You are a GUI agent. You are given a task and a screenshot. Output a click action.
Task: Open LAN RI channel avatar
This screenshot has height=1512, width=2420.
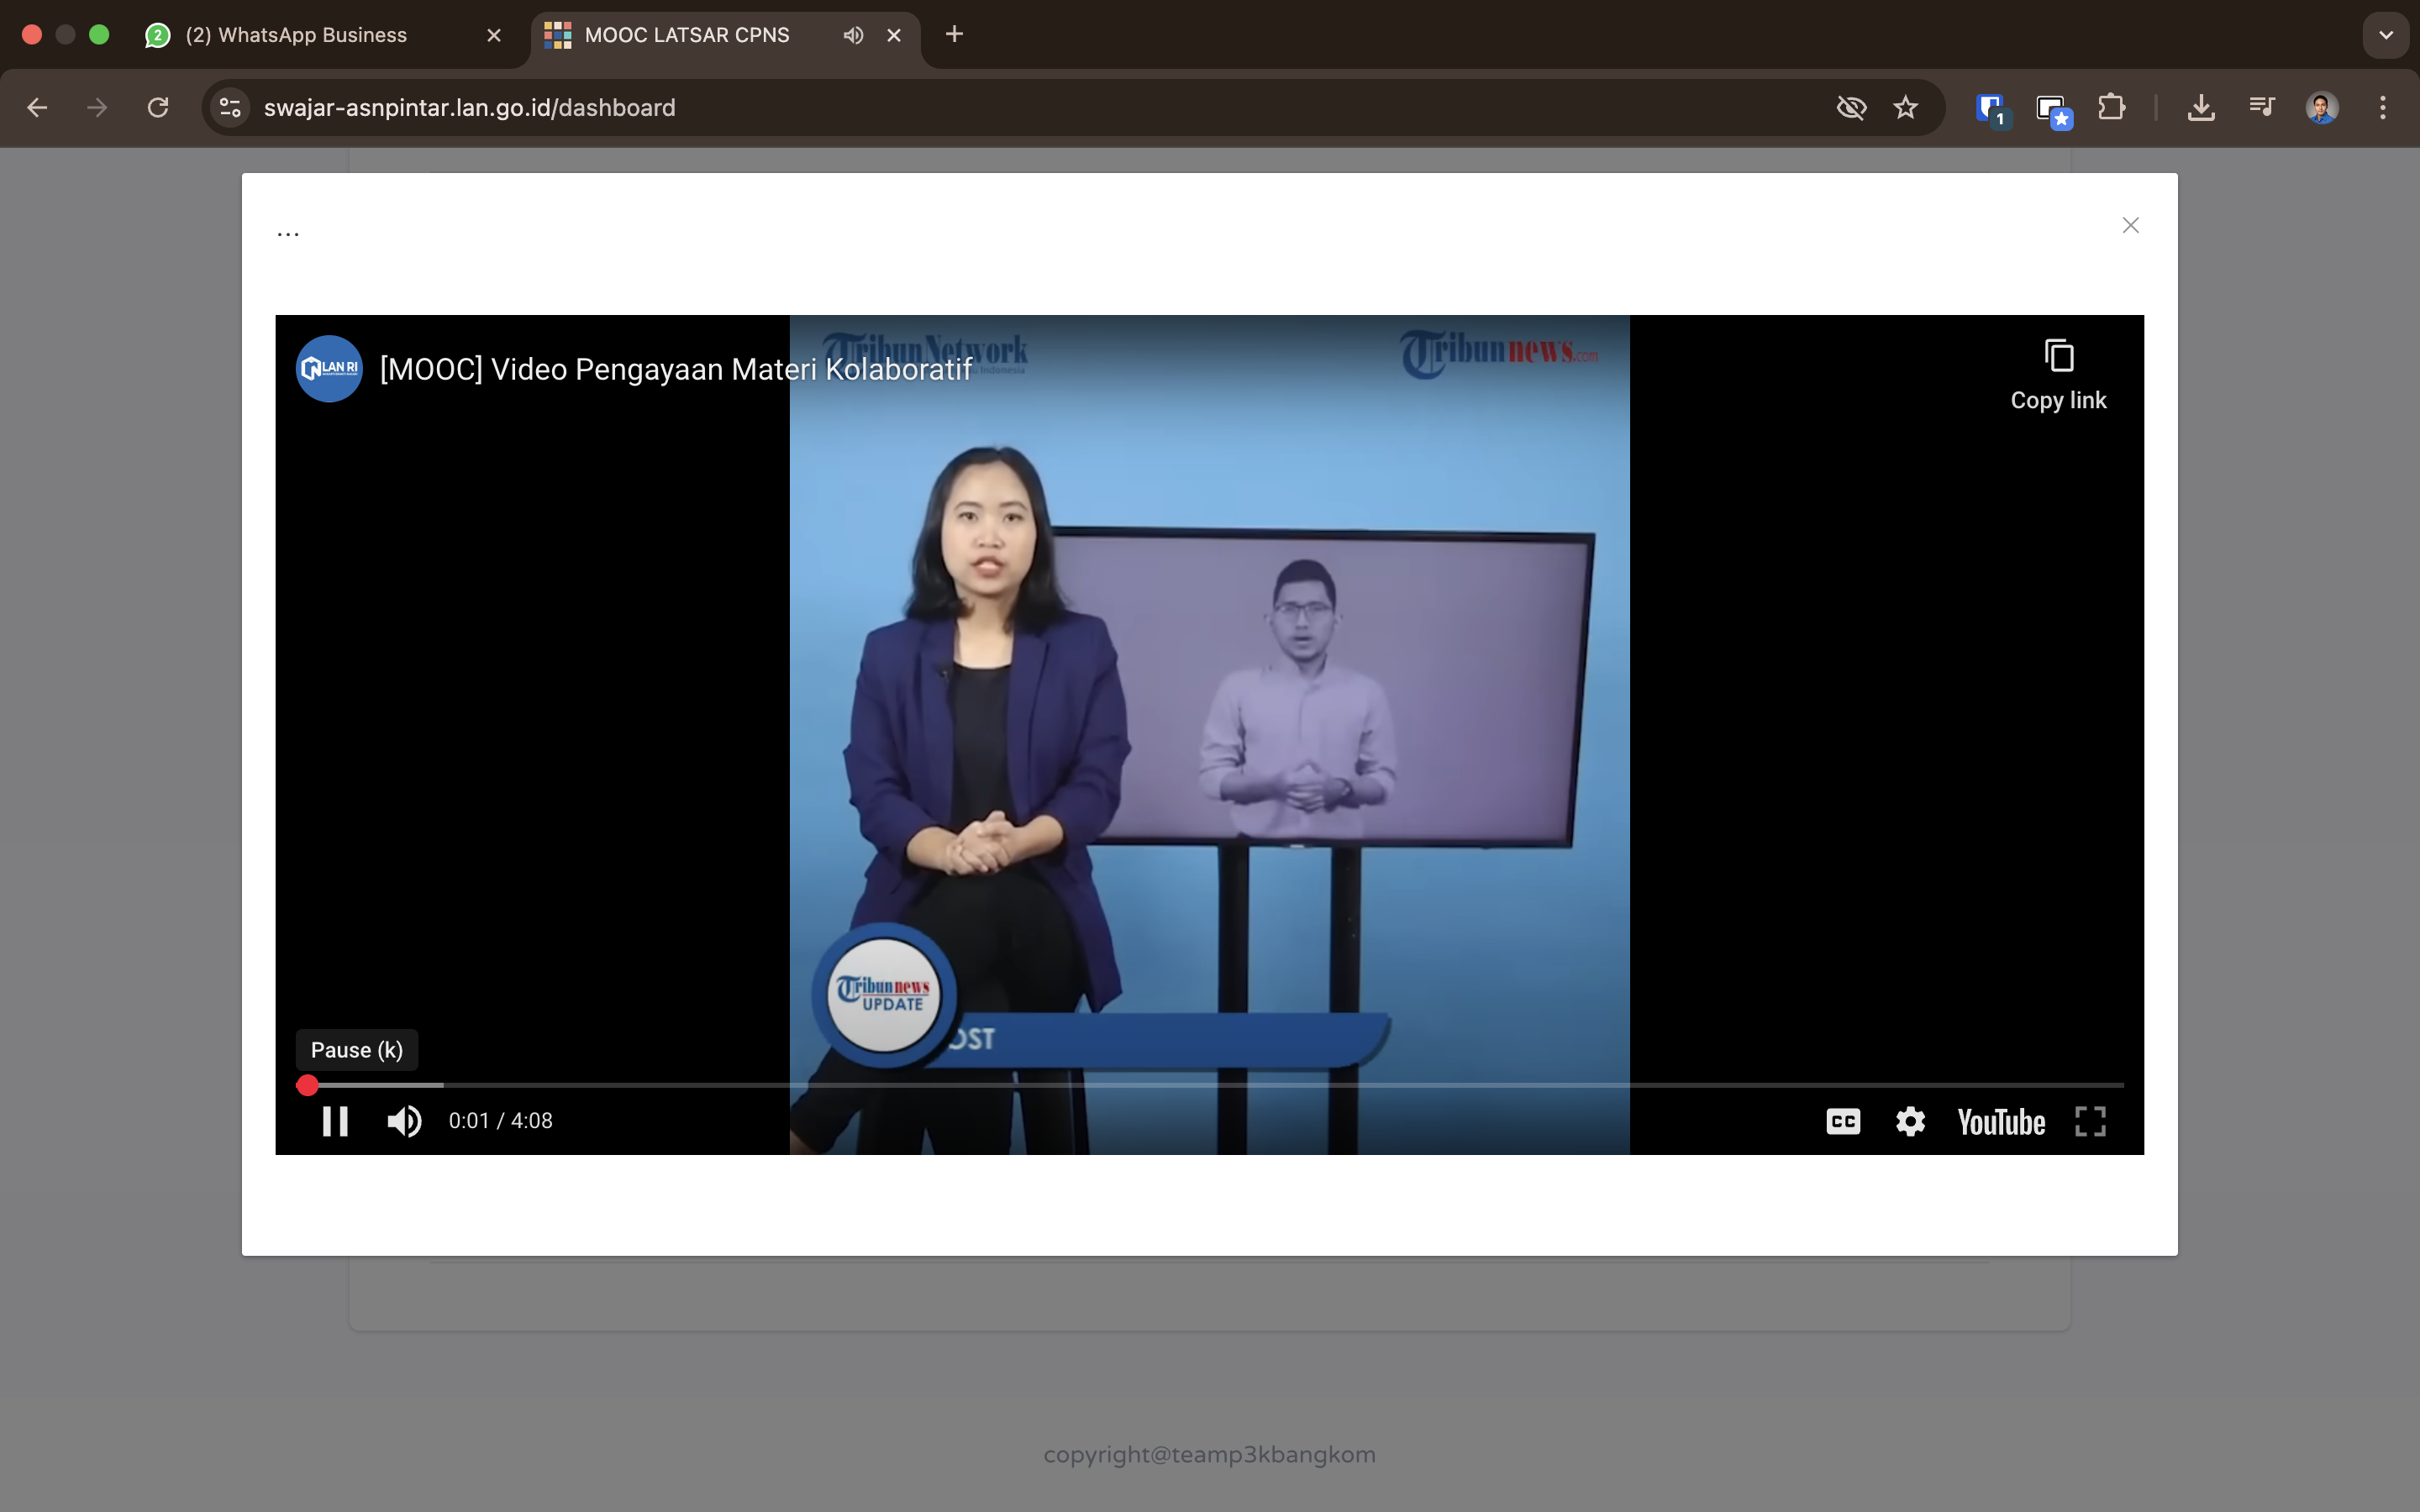click(x=329, y=369)
